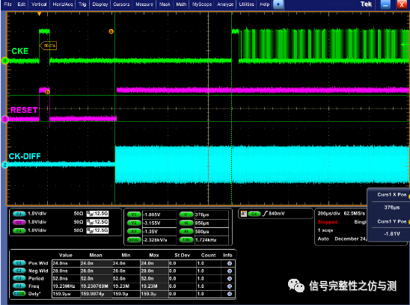
Task: Click the ΔV cursor readout badge
Action: [x=134, y=231]
